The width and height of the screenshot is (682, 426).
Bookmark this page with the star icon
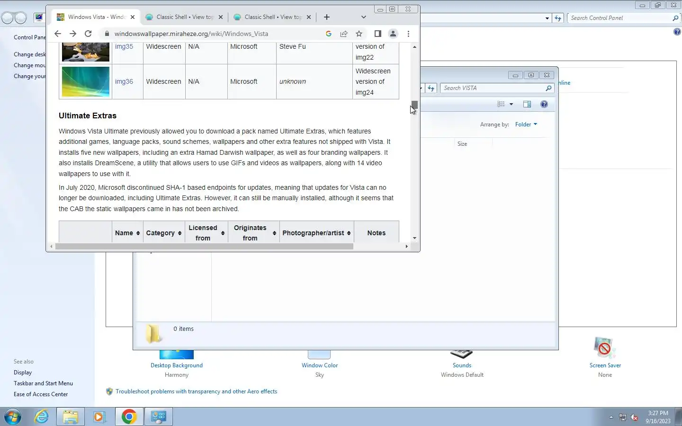point(359,34)
